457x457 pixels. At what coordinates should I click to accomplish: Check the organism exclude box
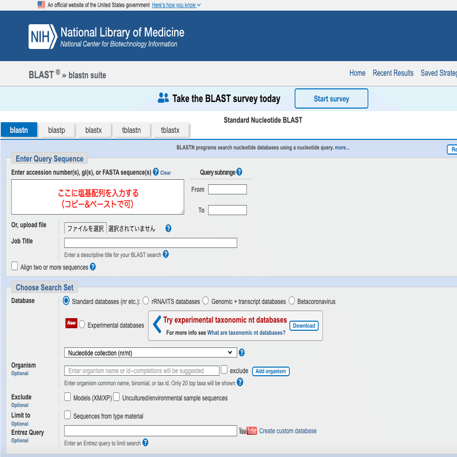coord(224,370)
